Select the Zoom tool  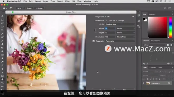[2, 83]
